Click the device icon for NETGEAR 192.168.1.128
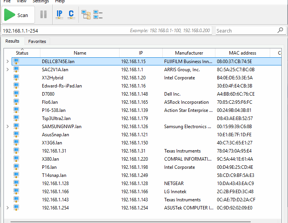This screenshot has height=223, width=288. pyautogui.click(x=16, y=183)
